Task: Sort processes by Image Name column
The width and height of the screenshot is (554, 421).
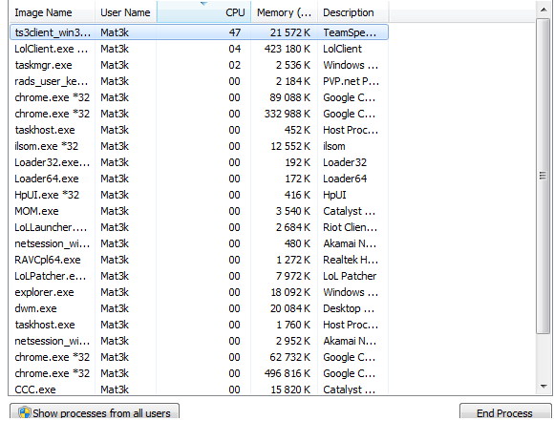Action: [x=52, y=12]
